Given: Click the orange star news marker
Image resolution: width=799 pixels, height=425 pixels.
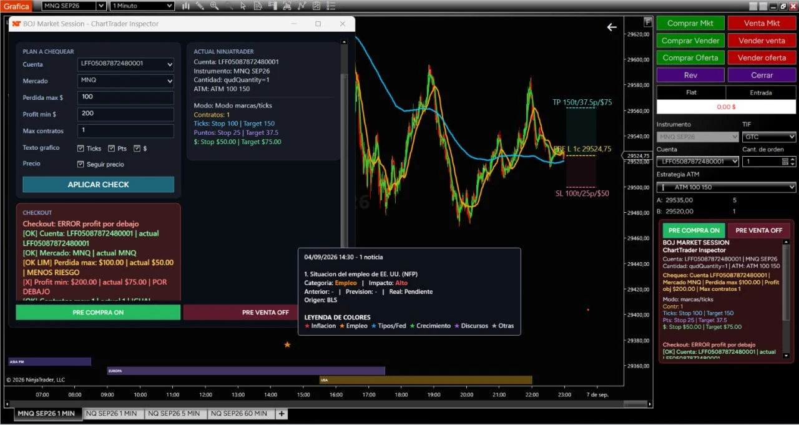Looking at the screenshot, I should (287, 344).
